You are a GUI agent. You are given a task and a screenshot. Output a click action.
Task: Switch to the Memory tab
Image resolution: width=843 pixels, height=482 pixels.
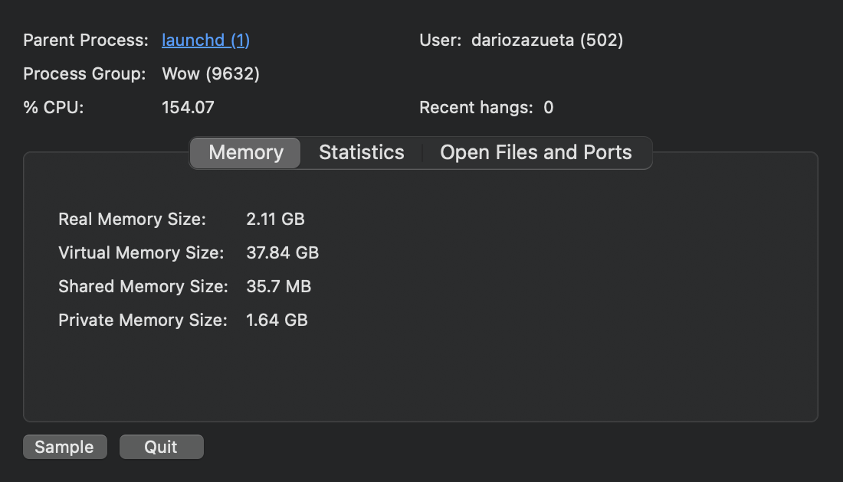245,153
